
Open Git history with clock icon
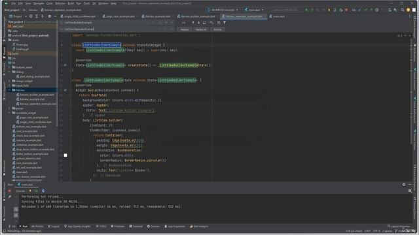pos(377,10)
